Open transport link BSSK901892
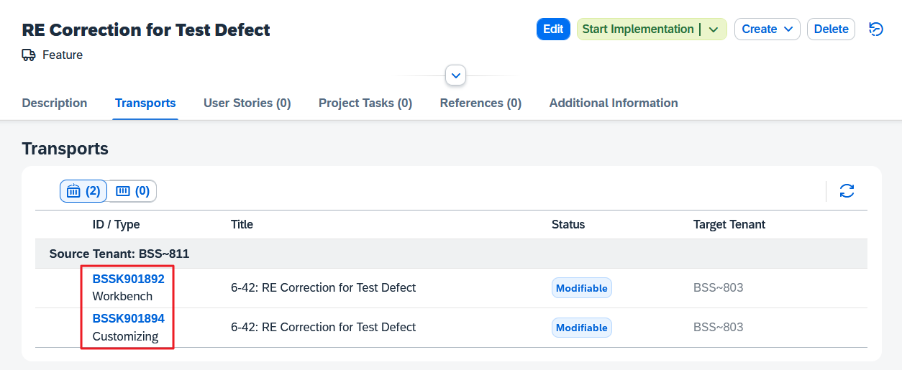 (128, 279)
